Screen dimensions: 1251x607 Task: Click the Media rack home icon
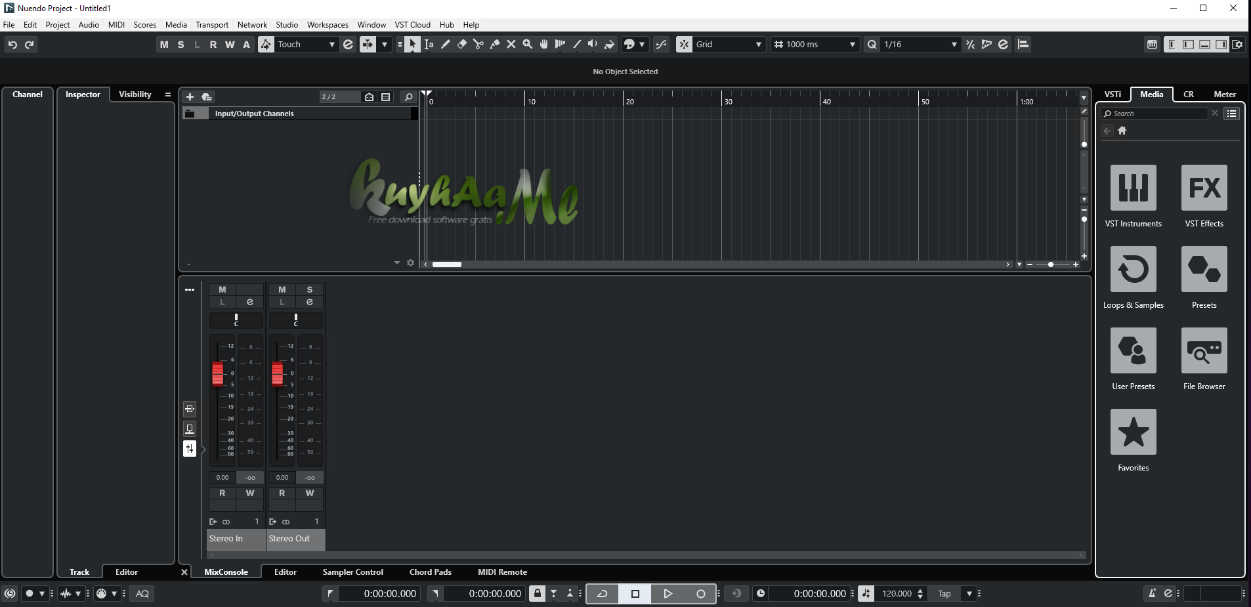[1122, 131]
